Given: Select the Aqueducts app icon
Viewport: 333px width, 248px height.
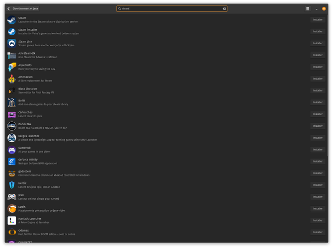Looking at the screenshot, I should coord(11,67).
